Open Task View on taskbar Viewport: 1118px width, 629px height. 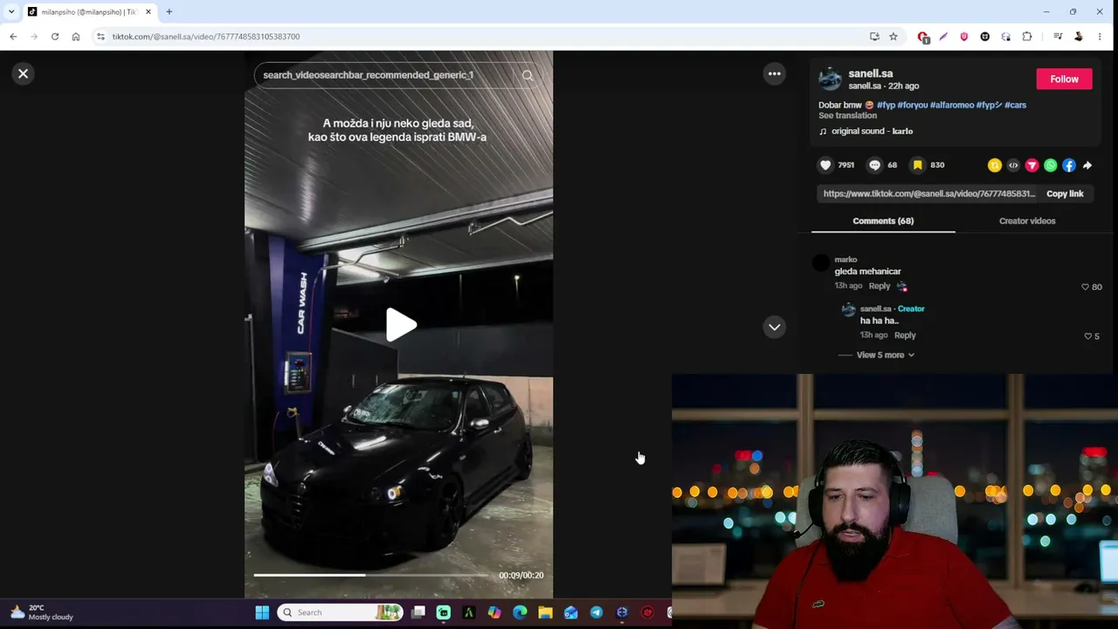click(x=418, y=612)
